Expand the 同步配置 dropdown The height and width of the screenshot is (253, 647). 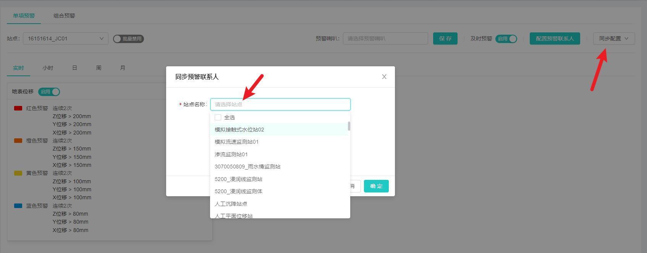coord(613,38)
